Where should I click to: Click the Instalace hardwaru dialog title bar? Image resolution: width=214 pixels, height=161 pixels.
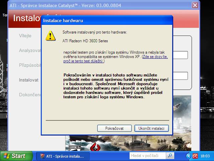(107, 20)
